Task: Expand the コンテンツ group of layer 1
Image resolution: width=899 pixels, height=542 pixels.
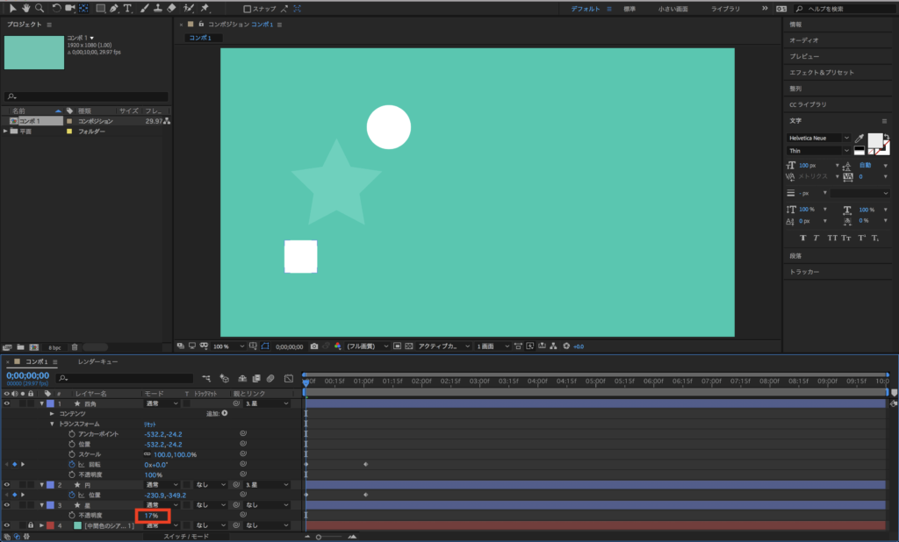Action: click(52, 413)
